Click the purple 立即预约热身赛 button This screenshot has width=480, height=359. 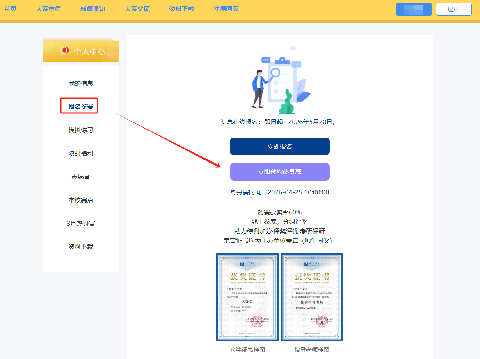pos(279,172)
